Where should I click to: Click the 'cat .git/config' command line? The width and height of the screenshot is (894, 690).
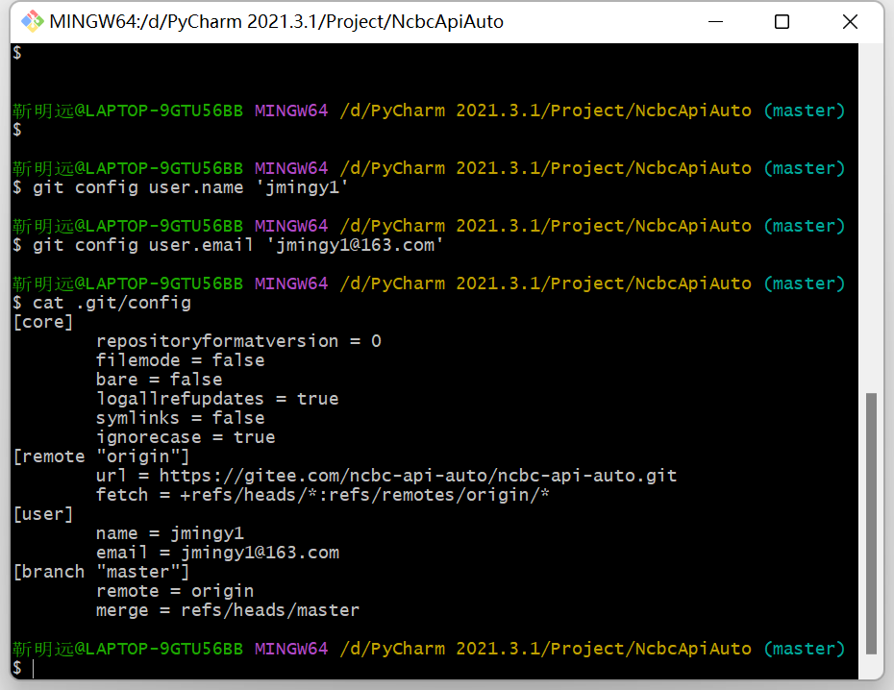(x=102, y=303)
